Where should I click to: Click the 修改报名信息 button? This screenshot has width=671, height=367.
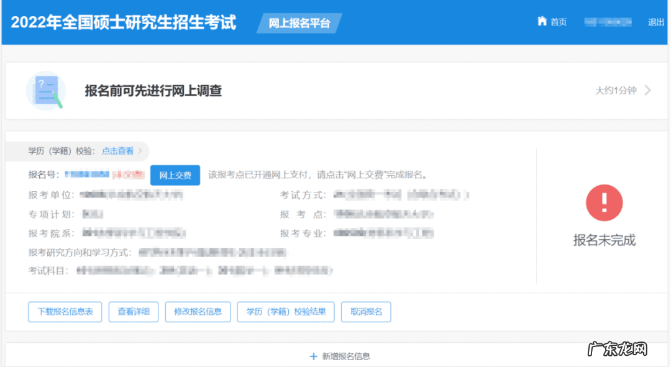click(x=198, y=312)
